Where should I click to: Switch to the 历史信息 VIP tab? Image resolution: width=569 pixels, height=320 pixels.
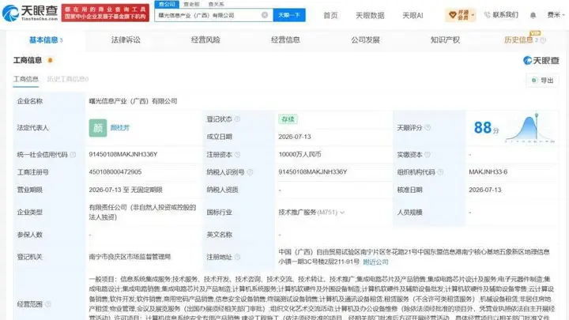click(521, 40)
